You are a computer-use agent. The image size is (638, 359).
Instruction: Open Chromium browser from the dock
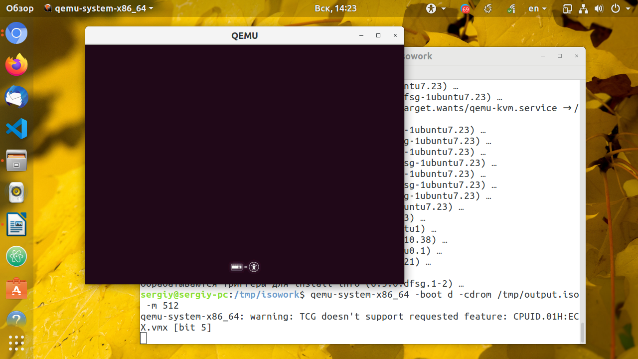tap(16, 33)
